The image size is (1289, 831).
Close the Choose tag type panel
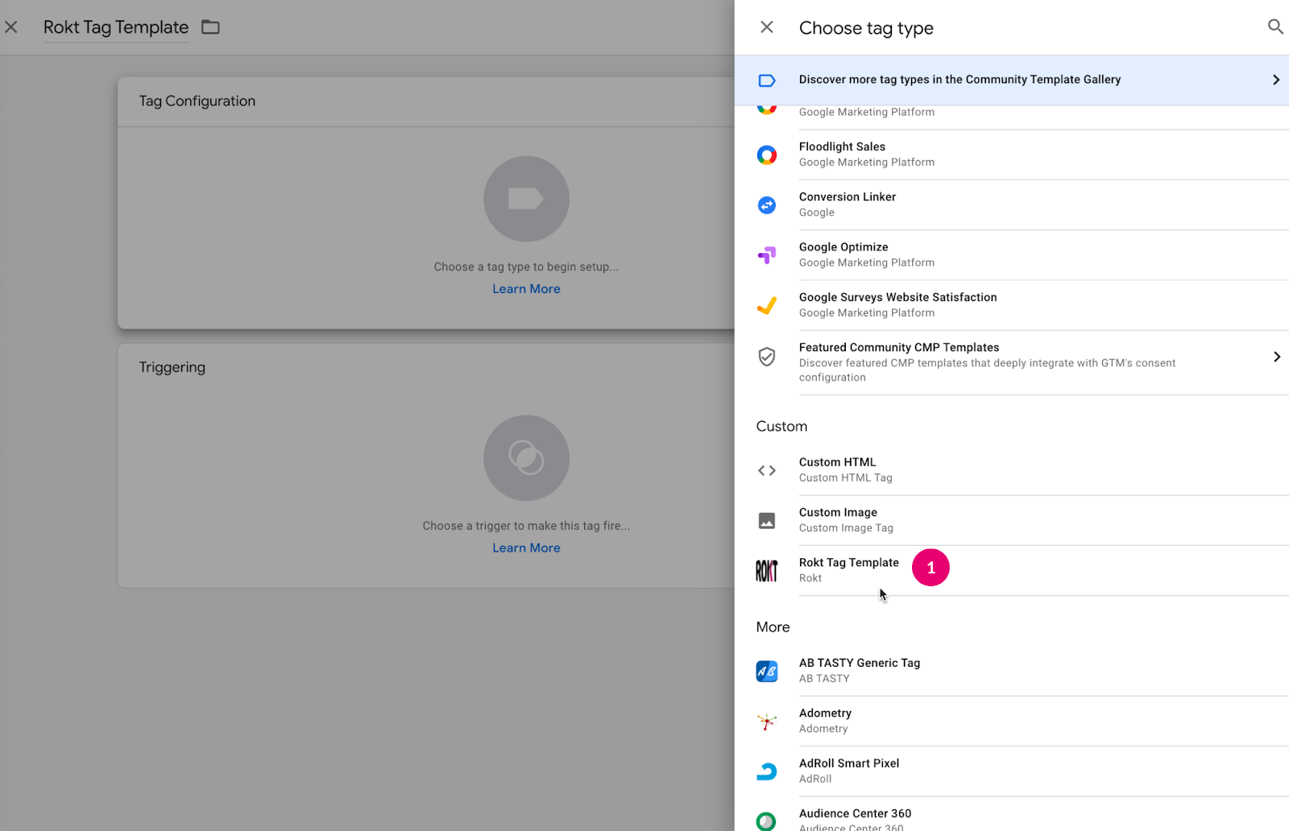(767, 27)
